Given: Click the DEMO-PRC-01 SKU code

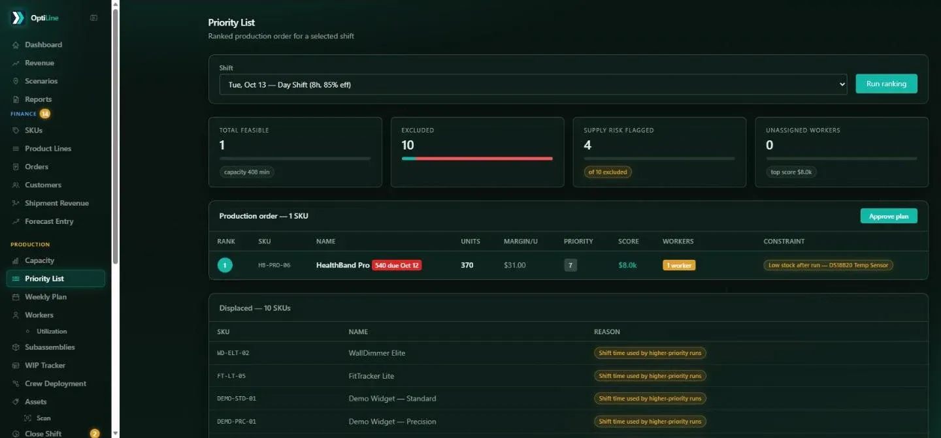Looking at the screenshot, I should click(x=237, y=422).
